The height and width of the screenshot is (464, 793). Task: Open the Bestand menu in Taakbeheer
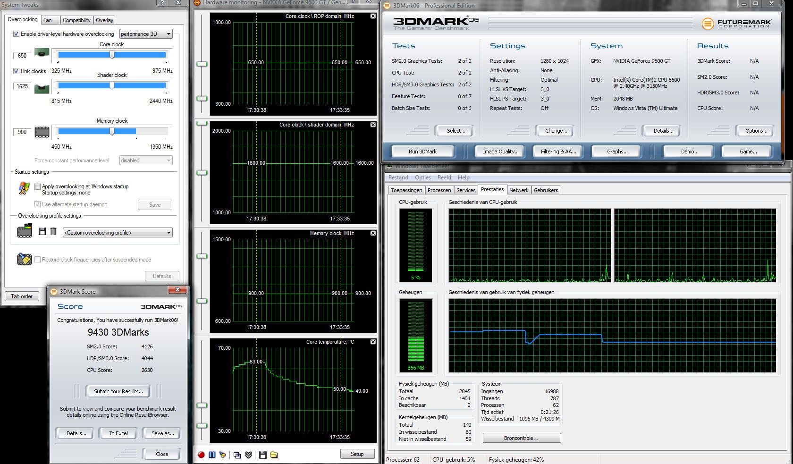pos(398,177)
